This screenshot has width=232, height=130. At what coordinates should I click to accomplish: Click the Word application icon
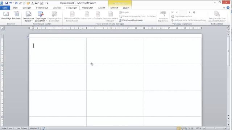[1, 3]
